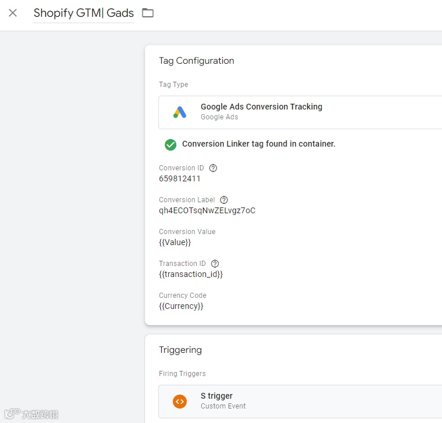The width and height of the screenshot is (442, 423).
Task: Open help icon beside Conversion ID
Action: (213, 168)
